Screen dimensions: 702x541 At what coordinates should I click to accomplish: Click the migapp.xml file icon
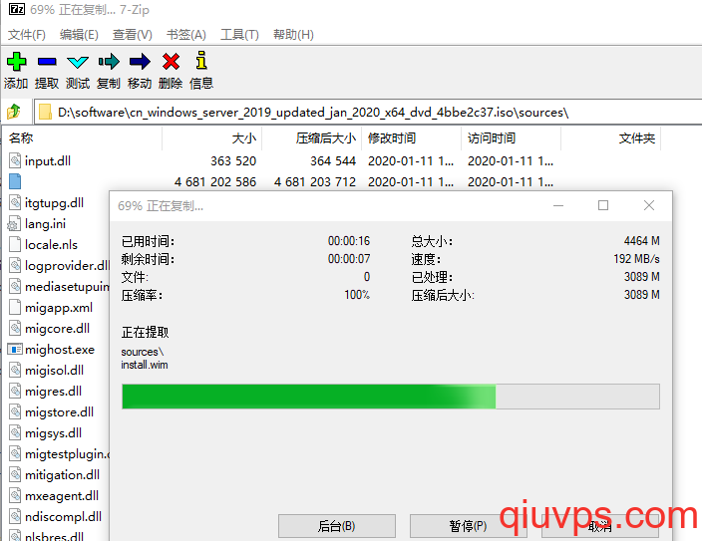tap(15, 308)
